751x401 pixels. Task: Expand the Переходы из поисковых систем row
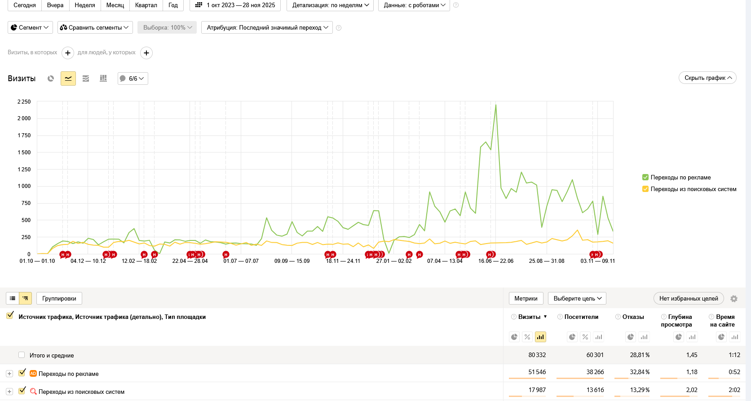(9, 392)
